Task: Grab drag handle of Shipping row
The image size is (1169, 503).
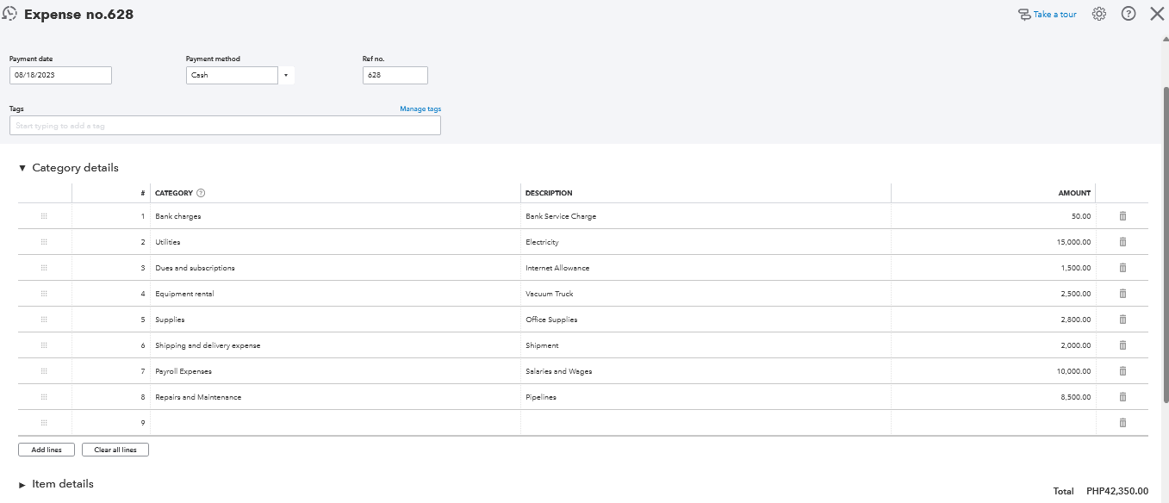Action: 44,345
